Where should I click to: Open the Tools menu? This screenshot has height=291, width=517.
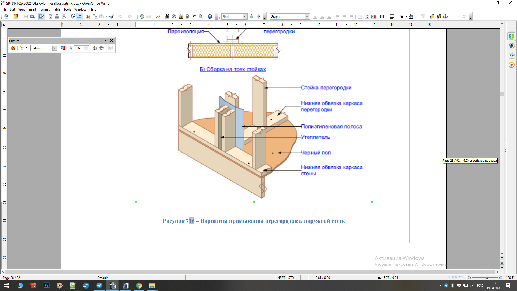67,9
